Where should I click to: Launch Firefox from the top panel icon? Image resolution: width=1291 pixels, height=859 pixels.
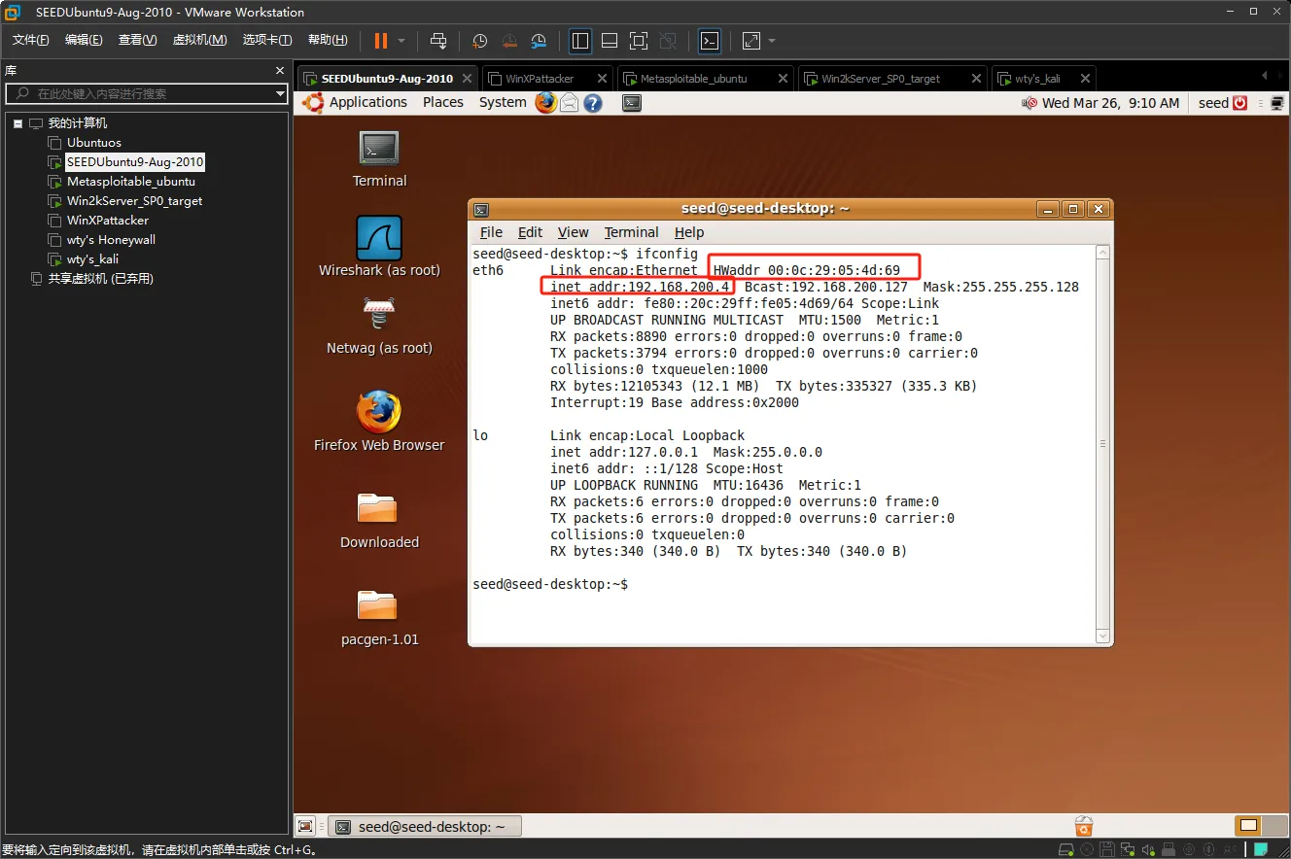coord(546,102)
